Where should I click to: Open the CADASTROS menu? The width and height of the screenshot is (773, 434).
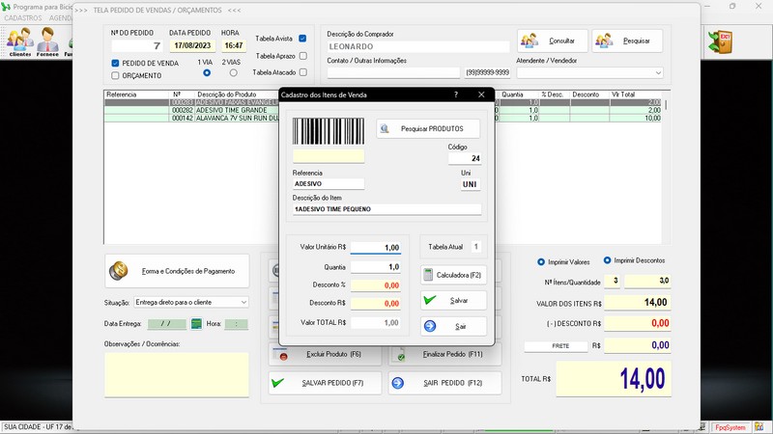(x=23, y=17)
